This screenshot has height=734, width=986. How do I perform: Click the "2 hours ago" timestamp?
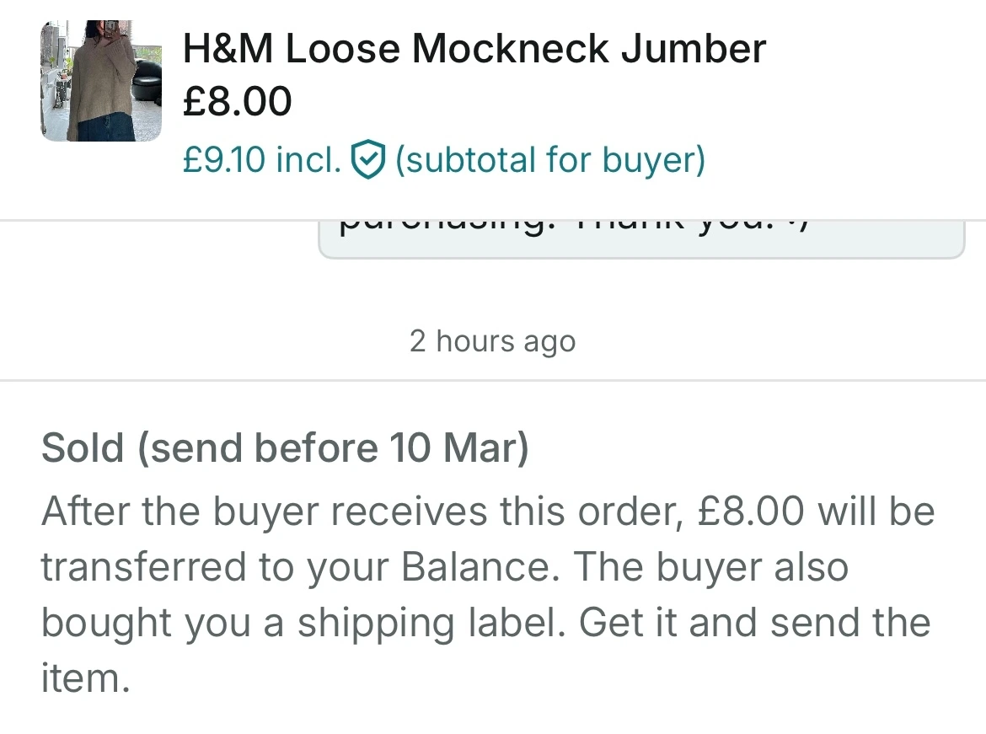point(492,341)
